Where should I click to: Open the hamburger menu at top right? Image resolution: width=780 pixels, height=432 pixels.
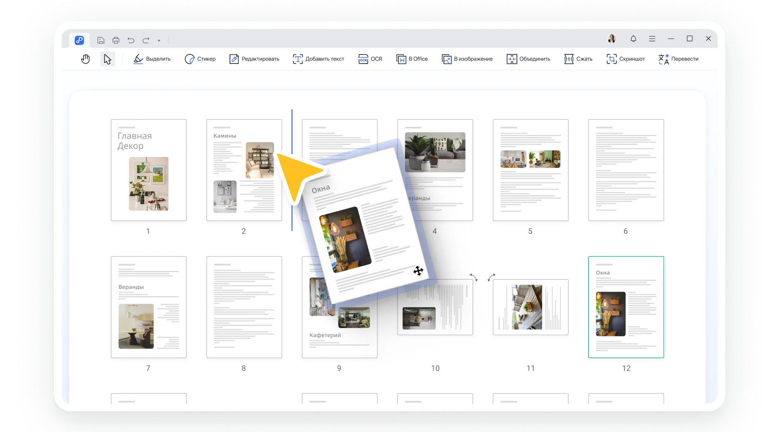click(x=652, y=38)
